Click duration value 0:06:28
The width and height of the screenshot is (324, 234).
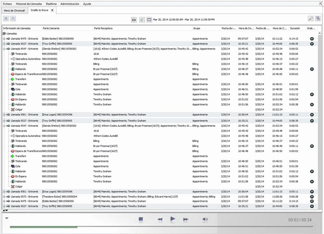294,197
